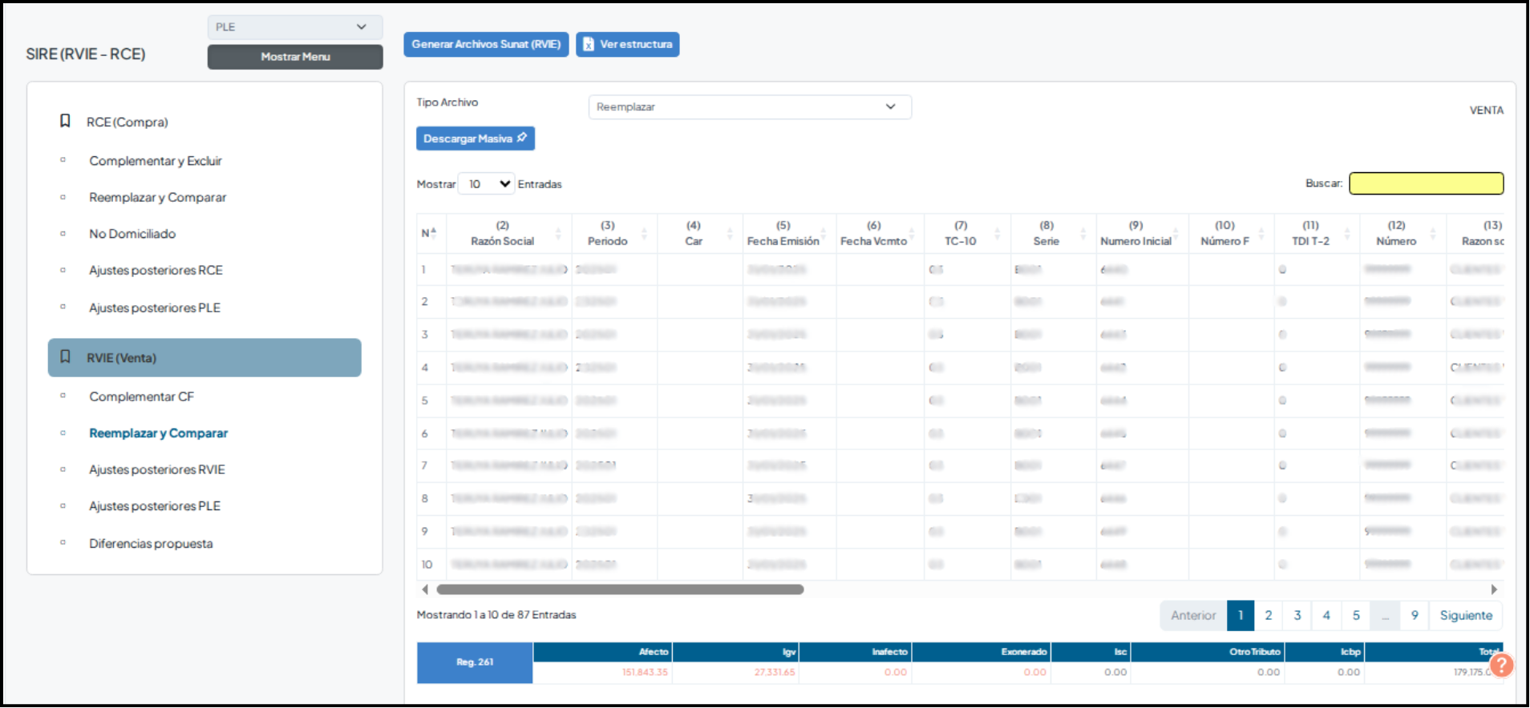
Task: Click the Anterior pagination button
Action: click(x=1193, y=615)
